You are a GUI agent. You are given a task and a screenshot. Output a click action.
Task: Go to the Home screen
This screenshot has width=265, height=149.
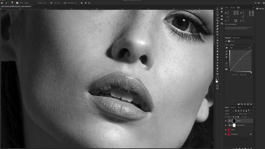pos(2,3)
